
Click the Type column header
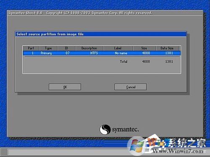48,48
